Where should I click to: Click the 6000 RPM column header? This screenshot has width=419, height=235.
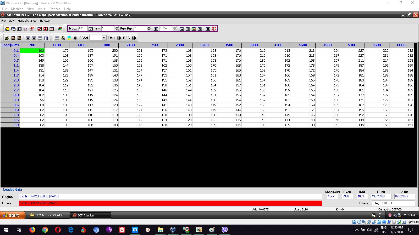coord(401,45)
